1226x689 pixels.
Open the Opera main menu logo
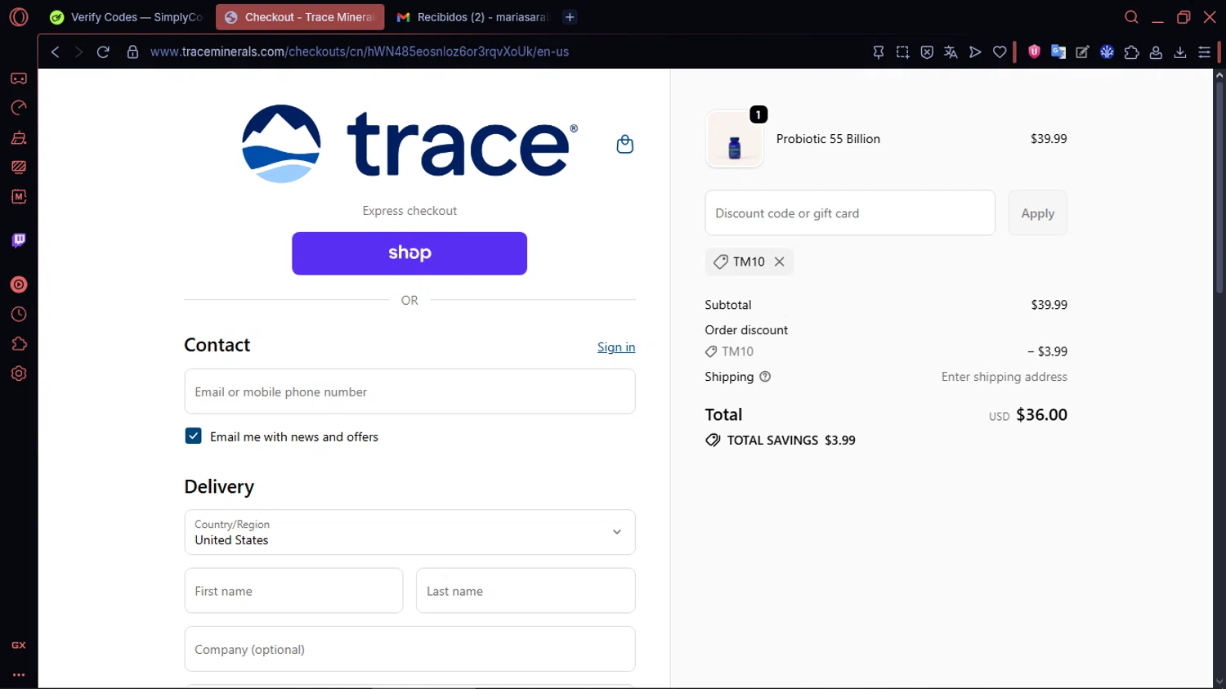point(18,16)
